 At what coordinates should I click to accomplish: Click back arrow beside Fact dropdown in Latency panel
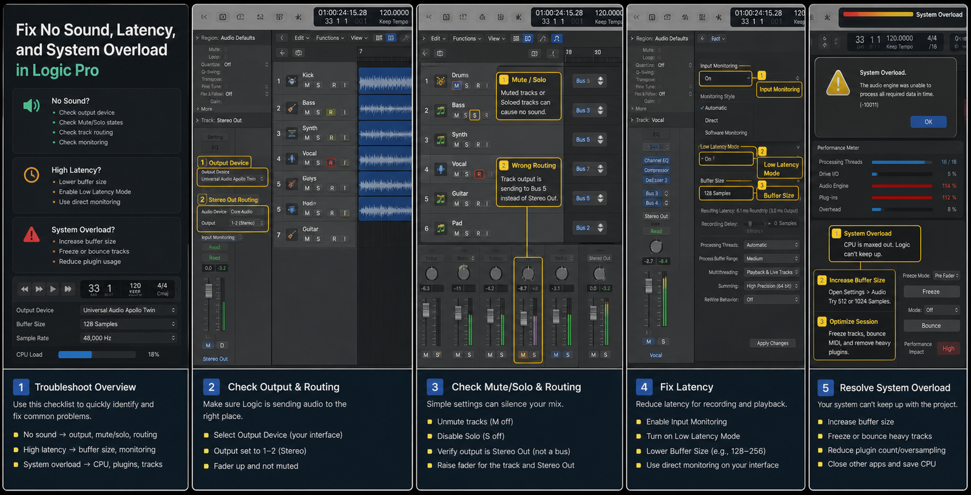702,38
